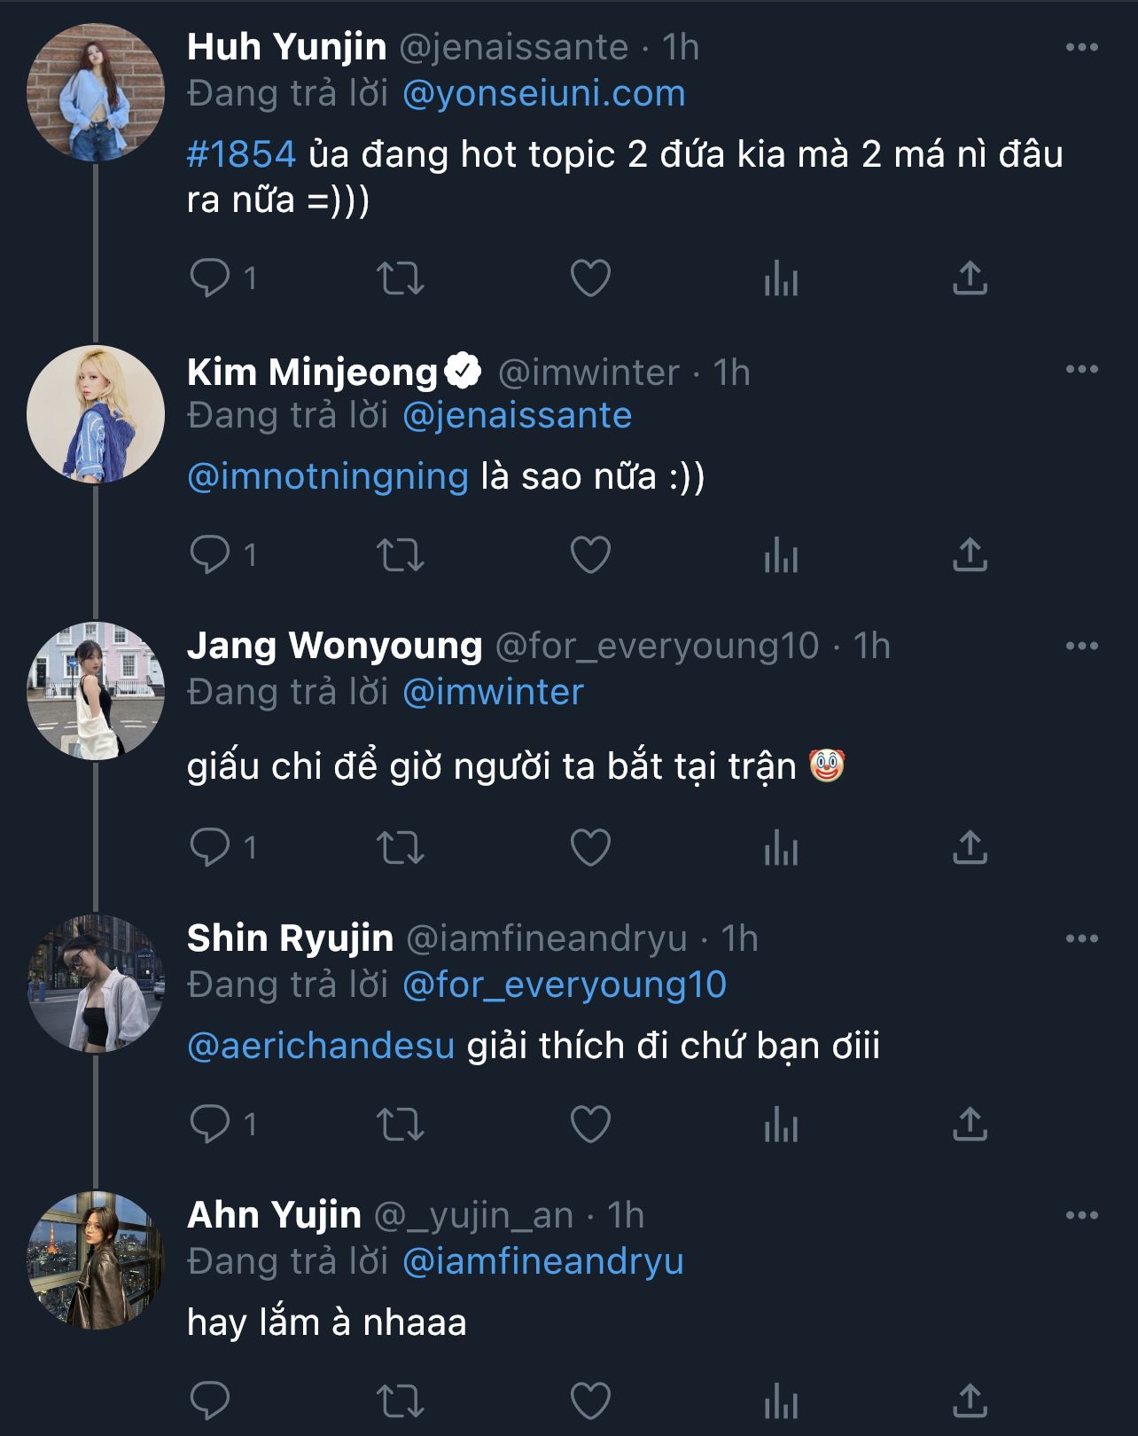Retweet Shin Ryujin's tweet
This screenshot has height=1436, width=1138.
coord(401,1125)
